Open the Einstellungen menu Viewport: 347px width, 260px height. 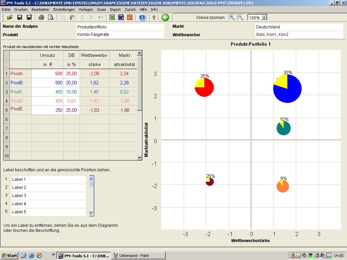point(64,9)
